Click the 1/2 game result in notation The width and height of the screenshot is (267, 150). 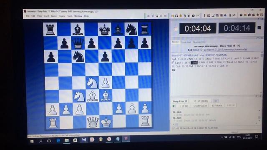tap(174, 70)
